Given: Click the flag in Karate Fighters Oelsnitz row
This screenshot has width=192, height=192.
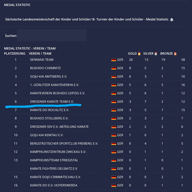Looking at the screenshot, I should coord(114,169).
